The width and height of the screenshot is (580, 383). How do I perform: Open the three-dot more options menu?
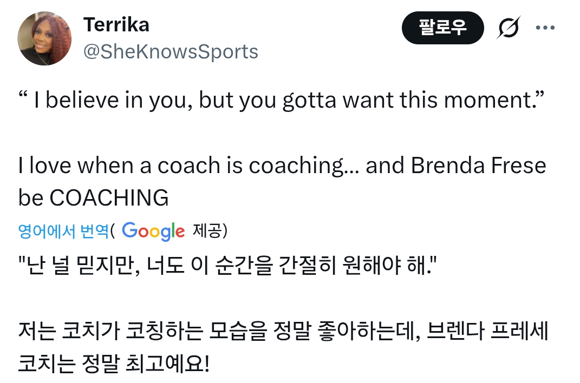[x=545, y=28]
